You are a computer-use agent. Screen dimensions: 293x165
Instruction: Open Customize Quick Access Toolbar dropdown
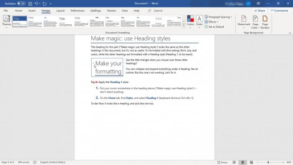point(51,3)
